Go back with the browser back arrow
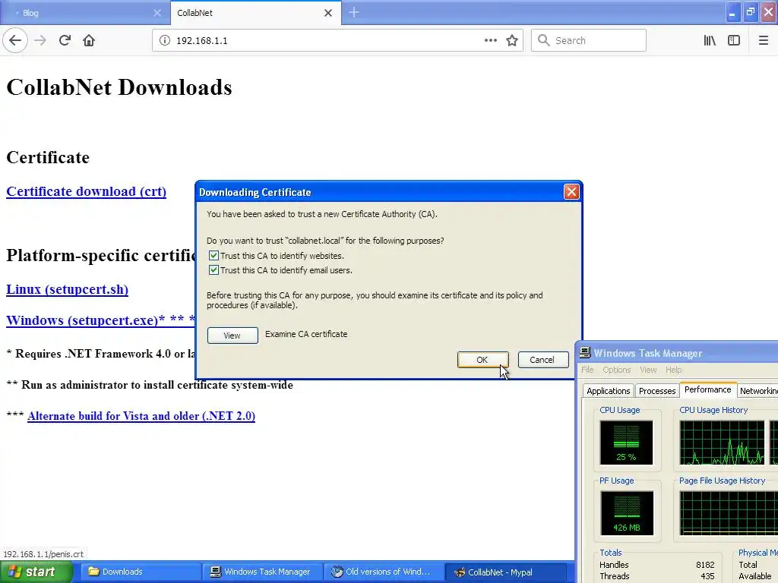 tap(15, 40)
